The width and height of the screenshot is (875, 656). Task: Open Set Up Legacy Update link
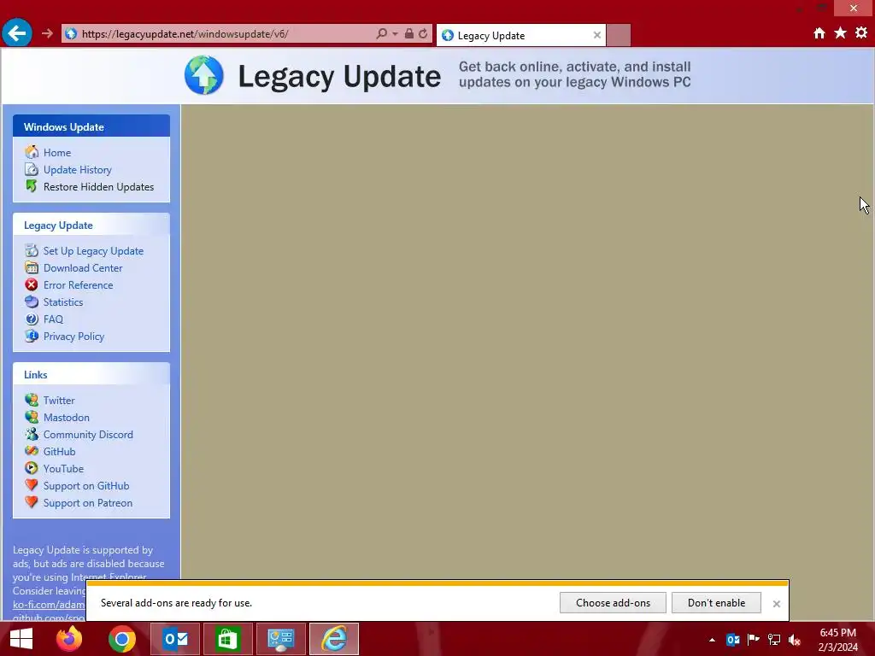(93, 251)
